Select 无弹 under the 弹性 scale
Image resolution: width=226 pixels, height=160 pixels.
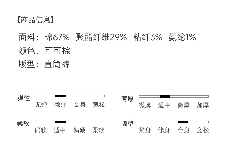(41, 105)
